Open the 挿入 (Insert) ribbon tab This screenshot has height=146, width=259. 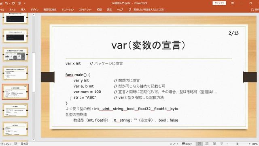tap(23, 10)
